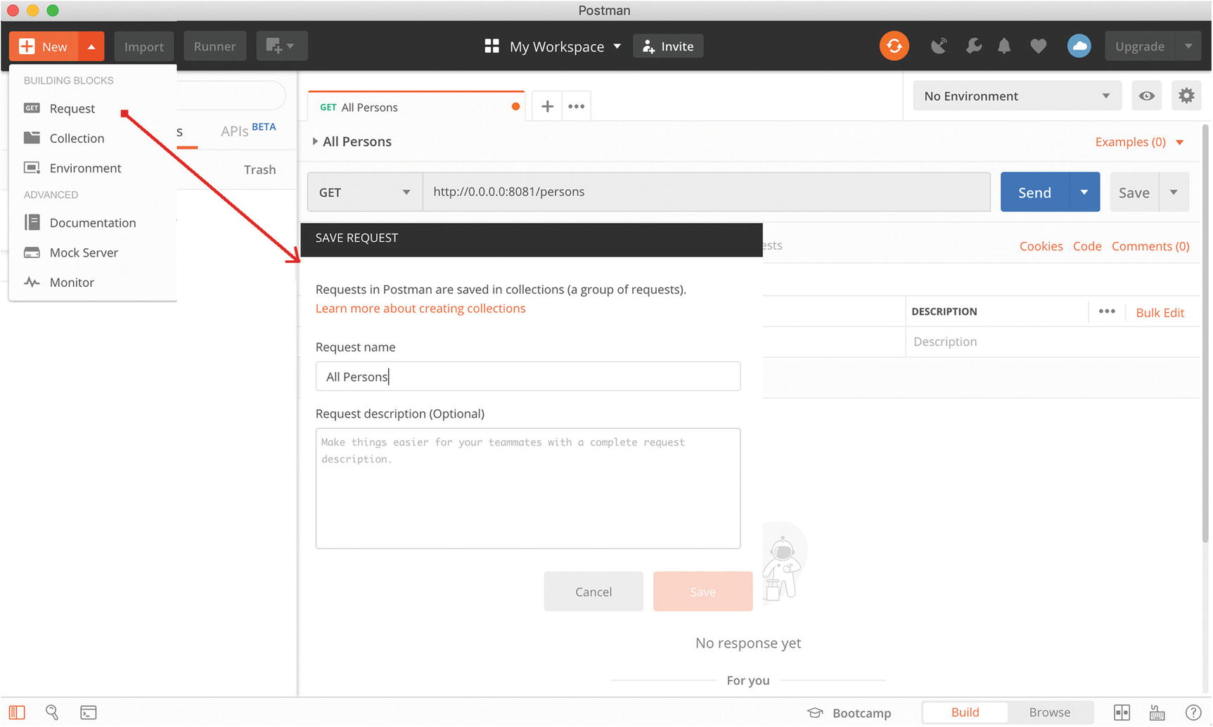This screenshot has width=1213, height=727.
Task: Click Save in Save Request dialog
Action: pos(702,591)
